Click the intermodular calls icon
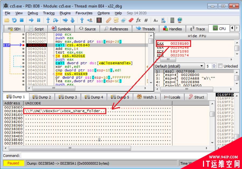Image resolution: width=242 pixels, height=169 pixels. point(163,20)
